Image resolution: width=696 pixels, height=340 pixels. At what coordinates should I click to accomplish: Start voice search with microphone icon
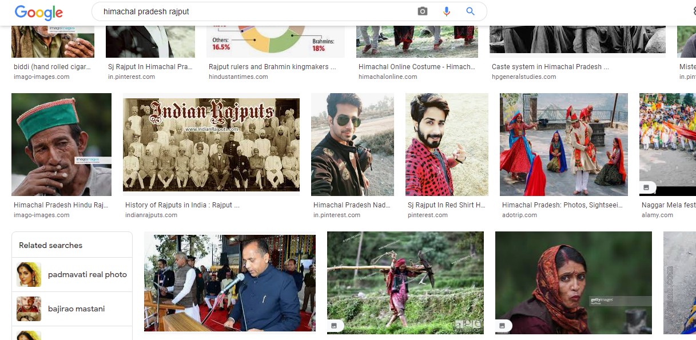click(x=446, y=11)
